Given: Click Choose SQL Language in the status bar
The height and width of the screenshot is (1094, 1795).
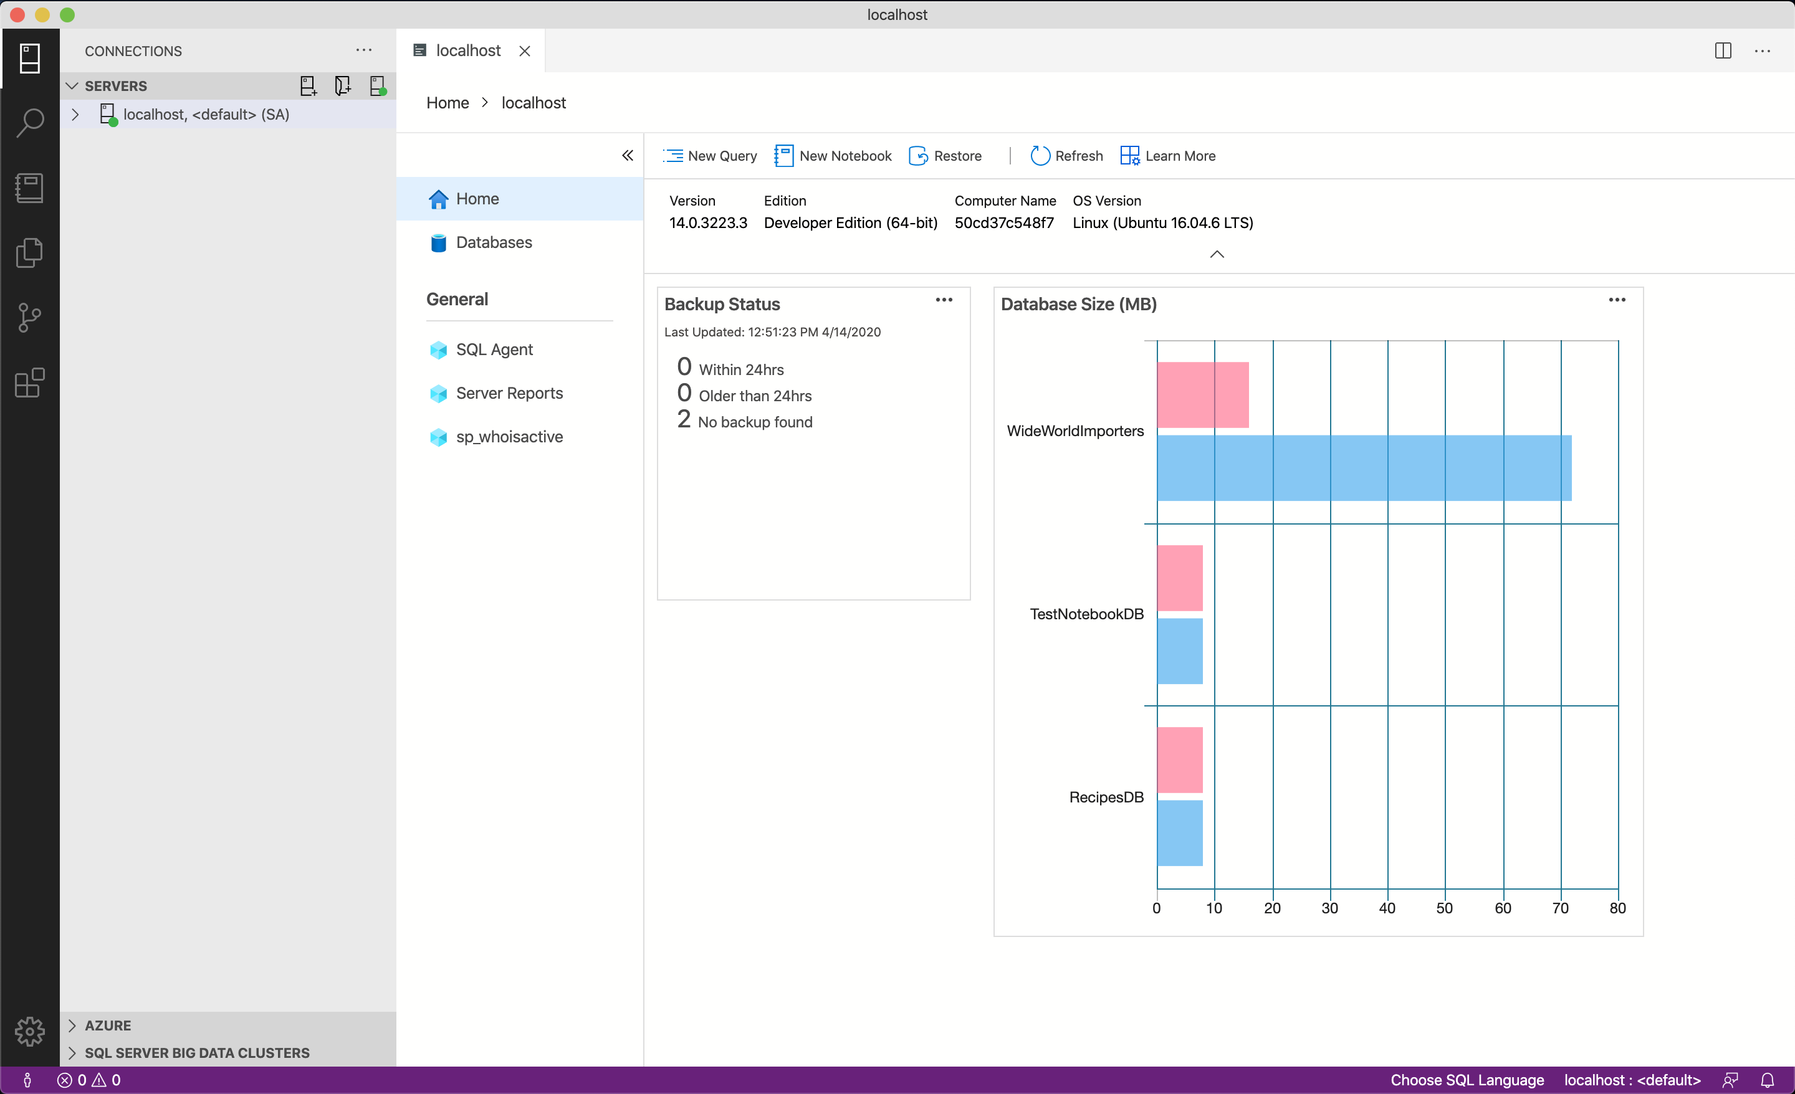Looking at the screenshot, I should pos(1467,1080).
